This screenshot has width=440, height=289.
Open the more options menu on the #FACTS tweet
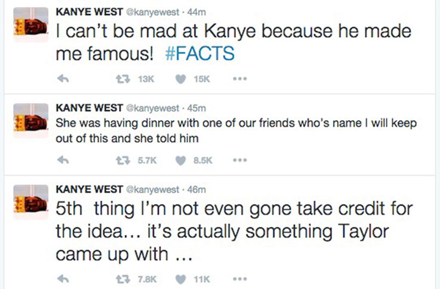(x=239, y=79)
